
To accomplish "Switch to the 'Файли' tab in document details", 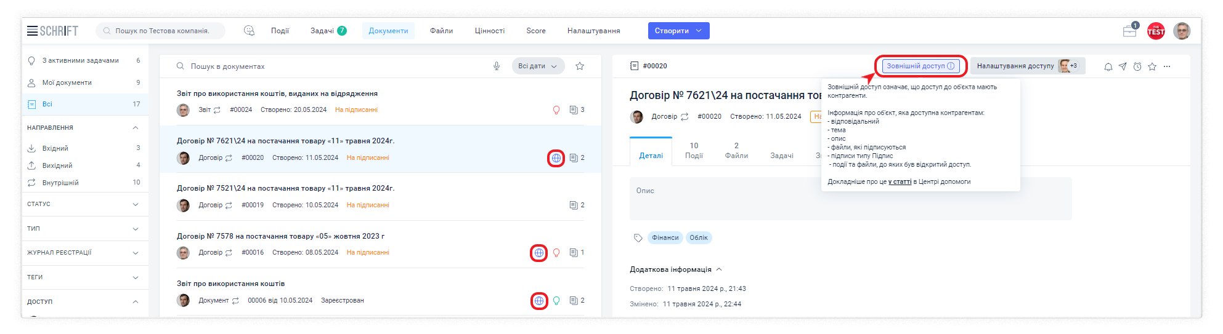I will click(x=736, y=151).
